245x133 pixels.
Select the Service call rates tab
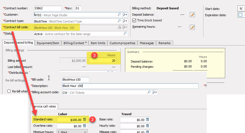pyautogui.click(x=44, y=106)
